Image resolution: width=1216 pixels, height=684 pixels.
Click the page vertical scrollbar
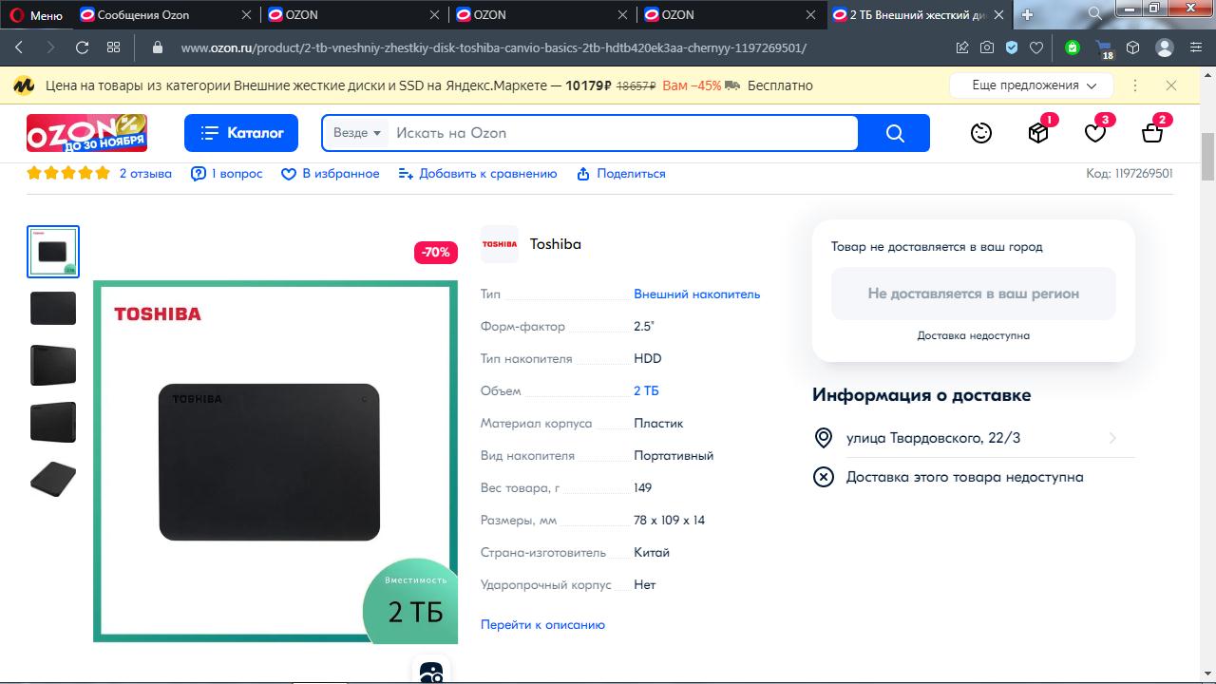click(x=1208, y=158)
